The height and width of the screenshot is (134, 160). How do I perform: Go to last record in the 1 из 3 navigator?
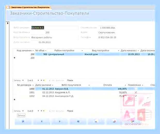[41, 111]
